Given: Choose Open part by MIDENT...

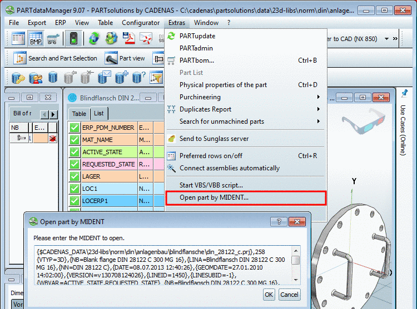Looking at the screenshot, I should point(245,197).
